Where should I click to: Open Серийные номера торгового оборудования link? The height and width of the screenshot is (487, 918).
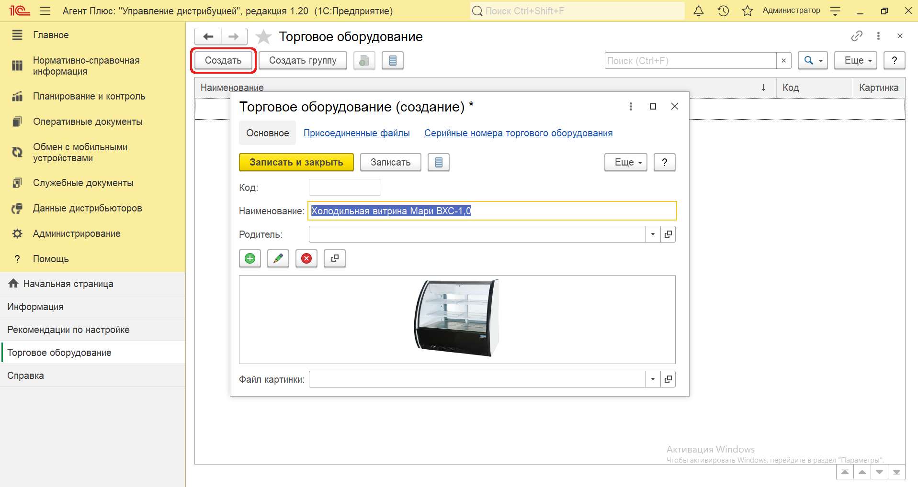pyautogui.click(x=518, y=133)
